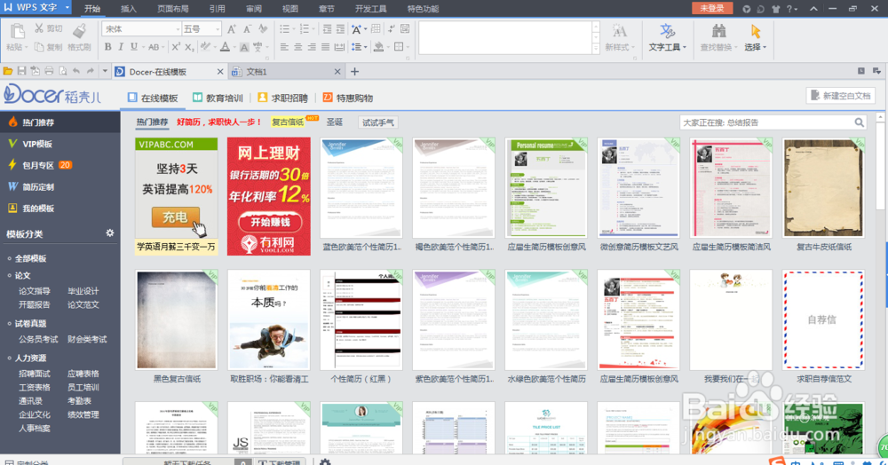Viewport: 888px width, 465px height.
Task: Click the text highlight color pen
Action: [x=205, y=47]
